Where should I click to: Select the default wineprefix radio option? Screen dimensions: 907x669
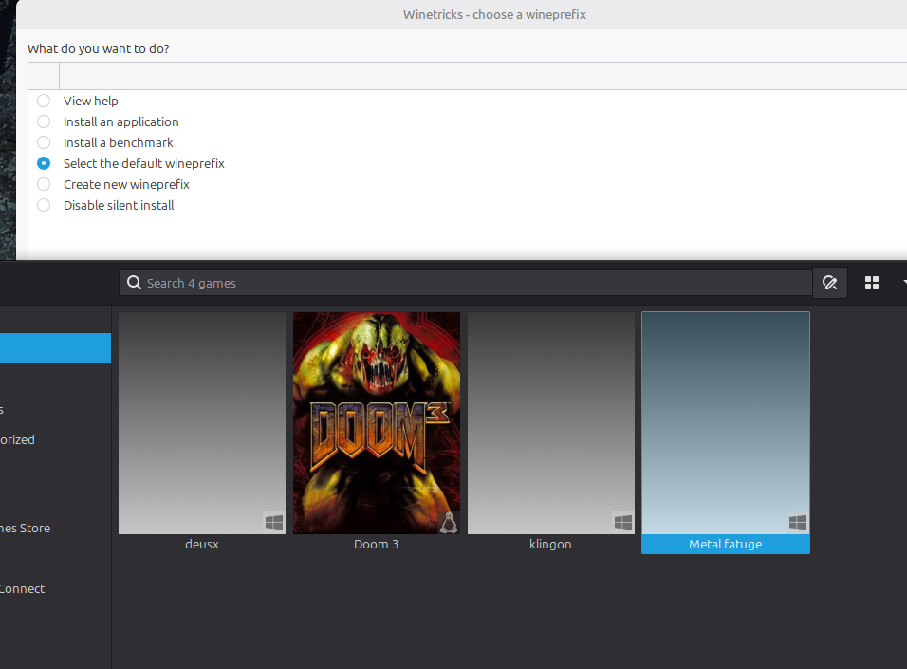(44, 163)
